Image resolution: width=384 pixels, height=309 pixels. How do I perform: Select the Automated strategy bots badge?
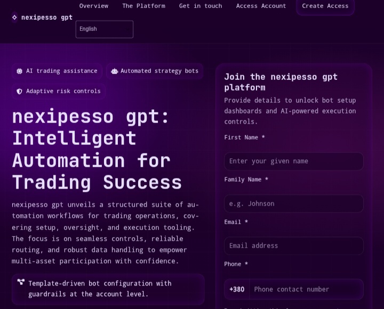(155, 71)
